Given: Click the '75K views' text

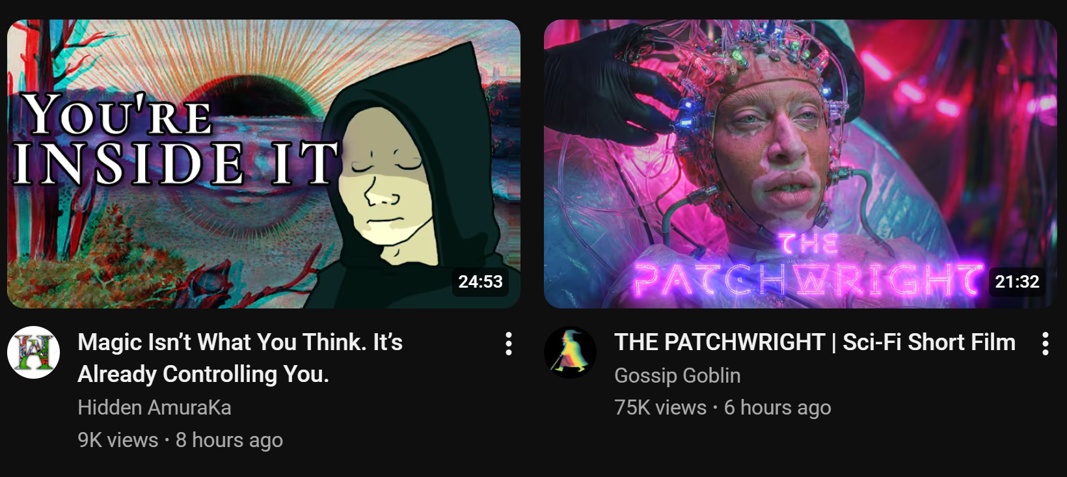Looking at the screenshot, I should tap(660, 407).
